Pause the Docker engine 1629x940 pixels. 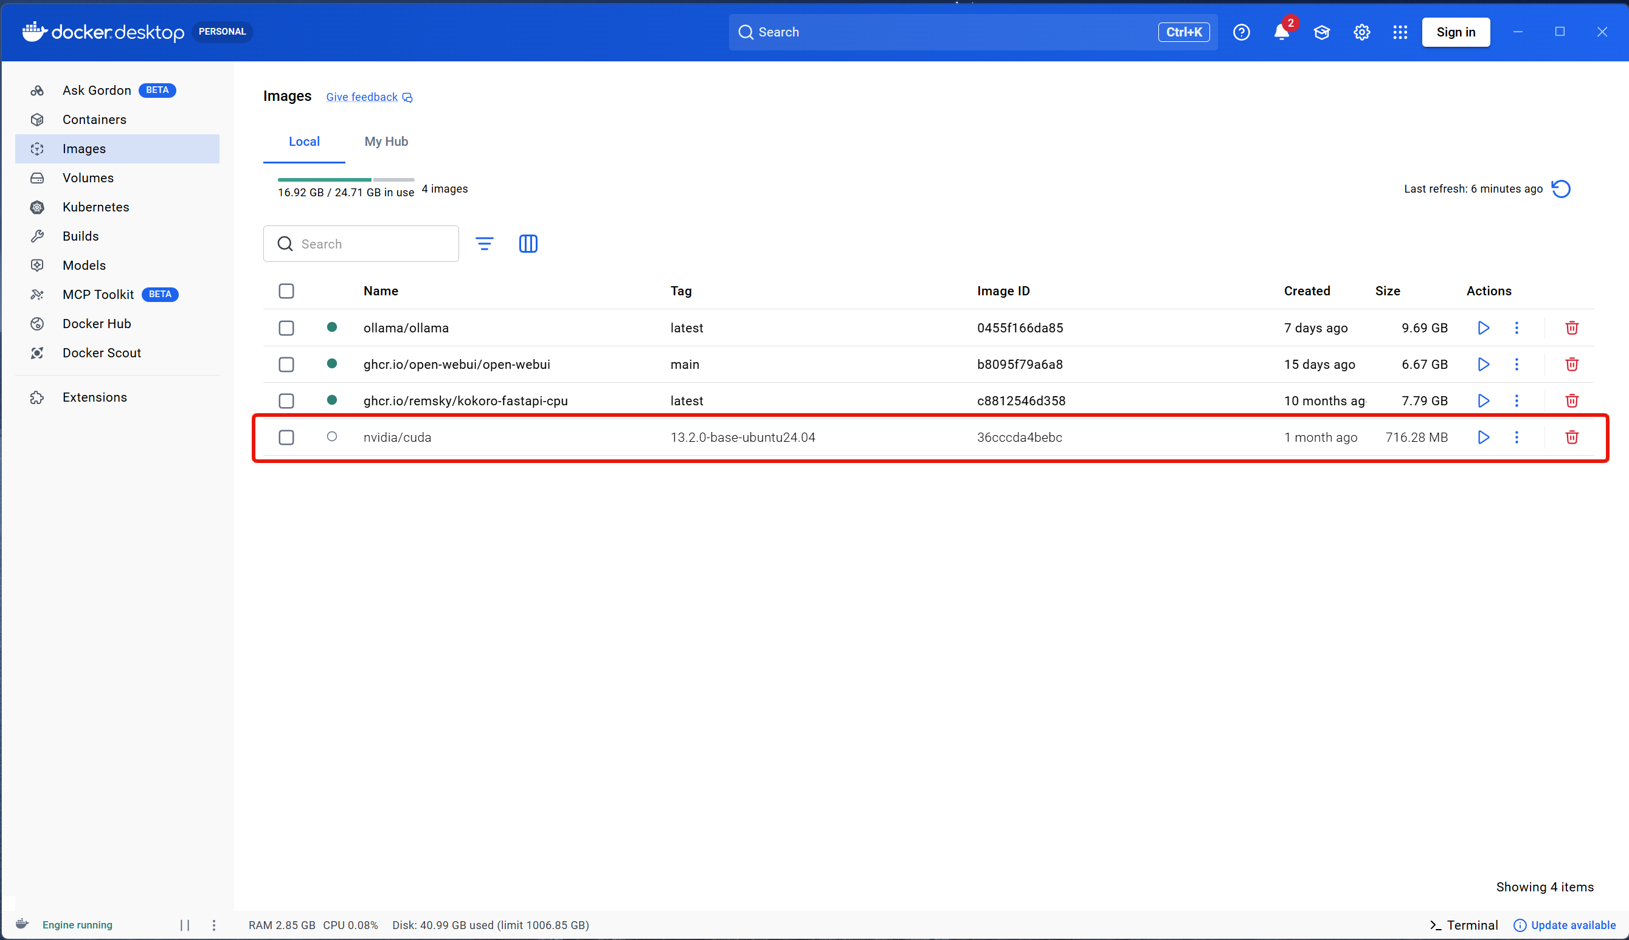pos(185,925)
